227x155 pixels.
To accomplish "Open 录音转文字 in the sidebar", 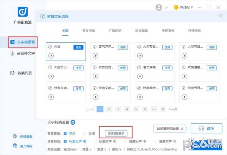I will click(x=23, y=53).
